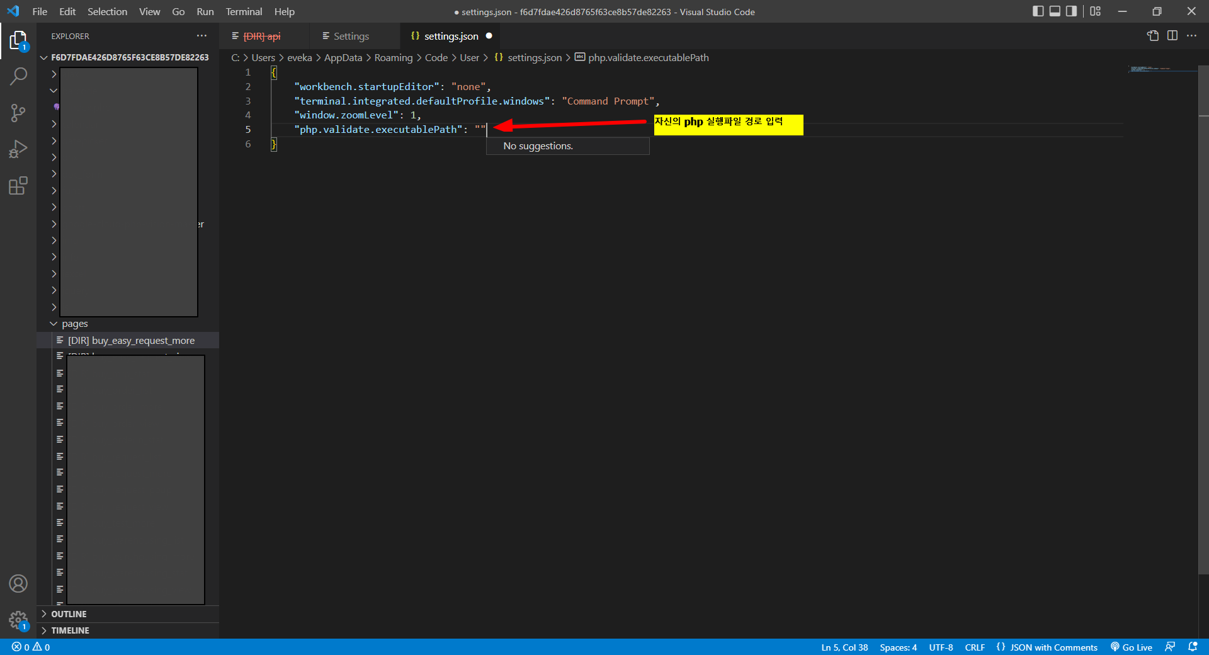The height and width of the screenshot is (655, 1209).
Task: Open the Terminal menu
Action: pyautogui.click(x=243, y=11)
